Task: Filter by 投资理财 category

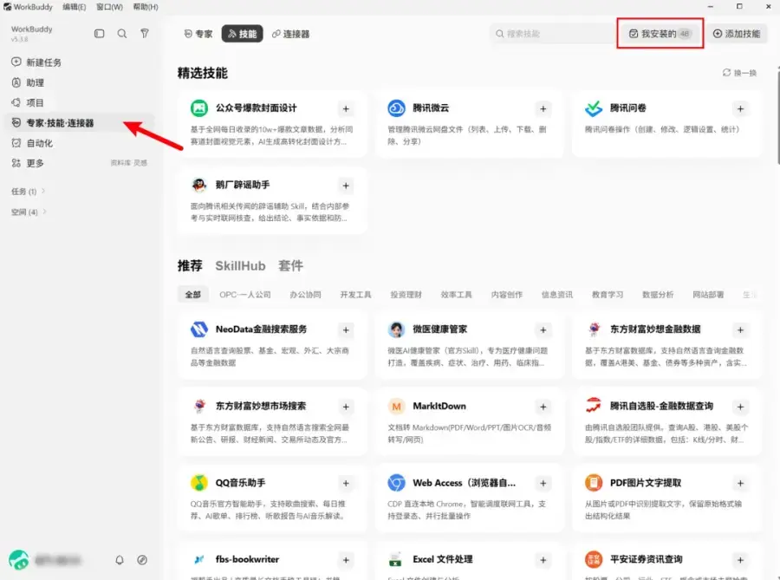Action: point(406,295)
